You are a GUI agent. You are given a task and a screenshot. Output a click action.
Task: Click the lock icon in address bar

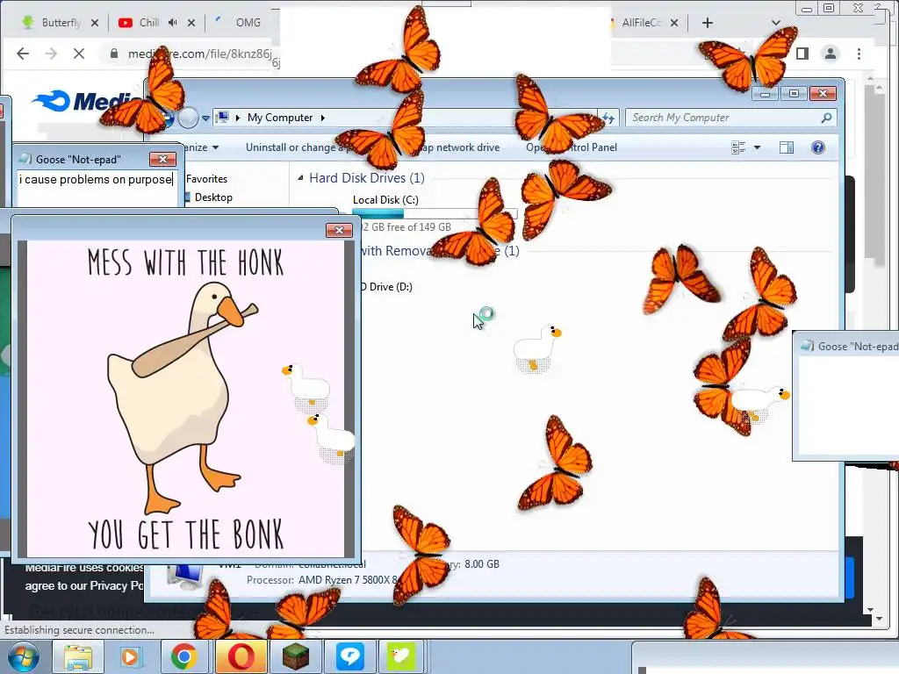pyautogui.click(x=114, y=54)
